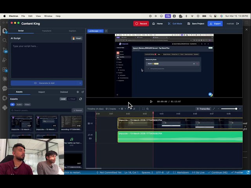Start recording with the red Record button

[141, 23]
